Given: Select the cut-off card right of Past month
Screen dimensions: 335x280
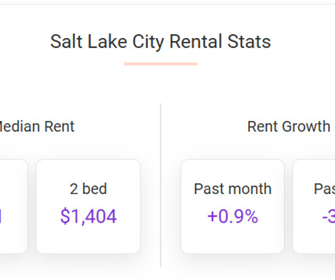Looking at the screenshot, I should point(314,206).
